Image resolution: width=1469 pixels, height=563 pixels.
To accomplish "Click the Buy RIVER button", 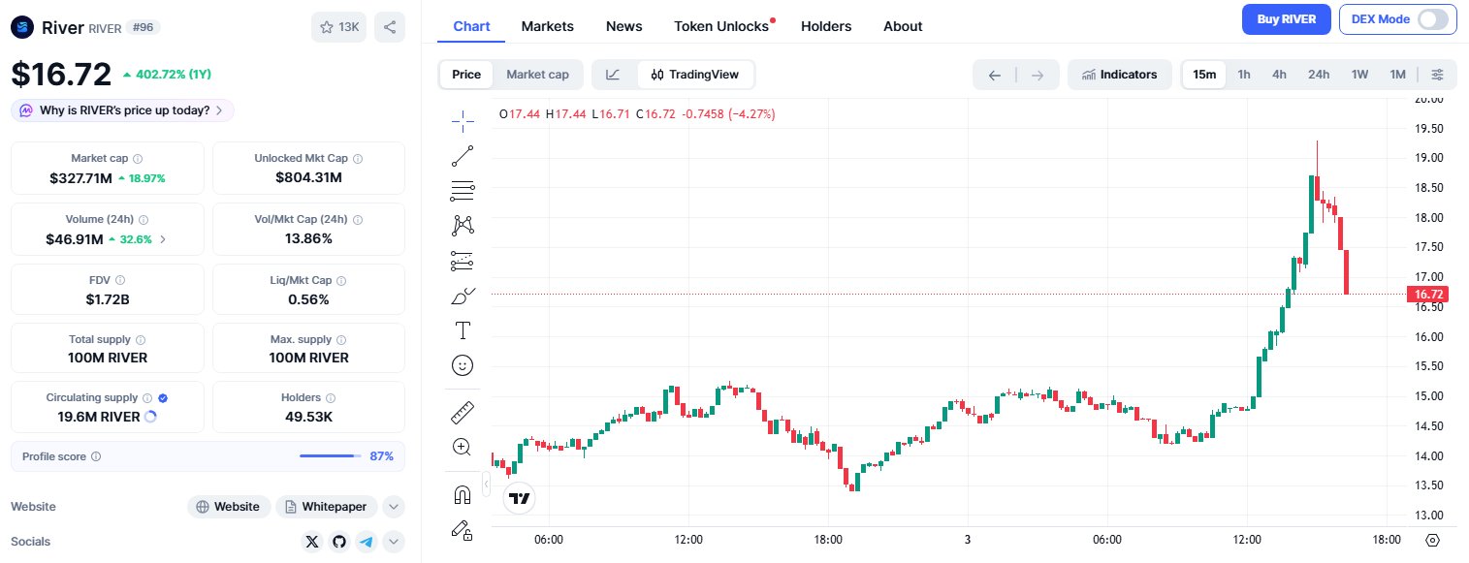I will coord(1286,19).
